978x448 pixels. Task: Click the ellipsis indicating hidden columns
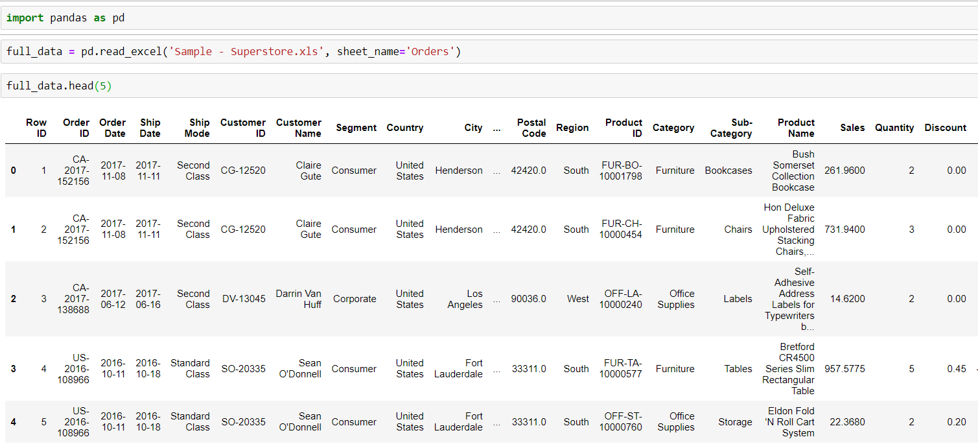(496, 128)
